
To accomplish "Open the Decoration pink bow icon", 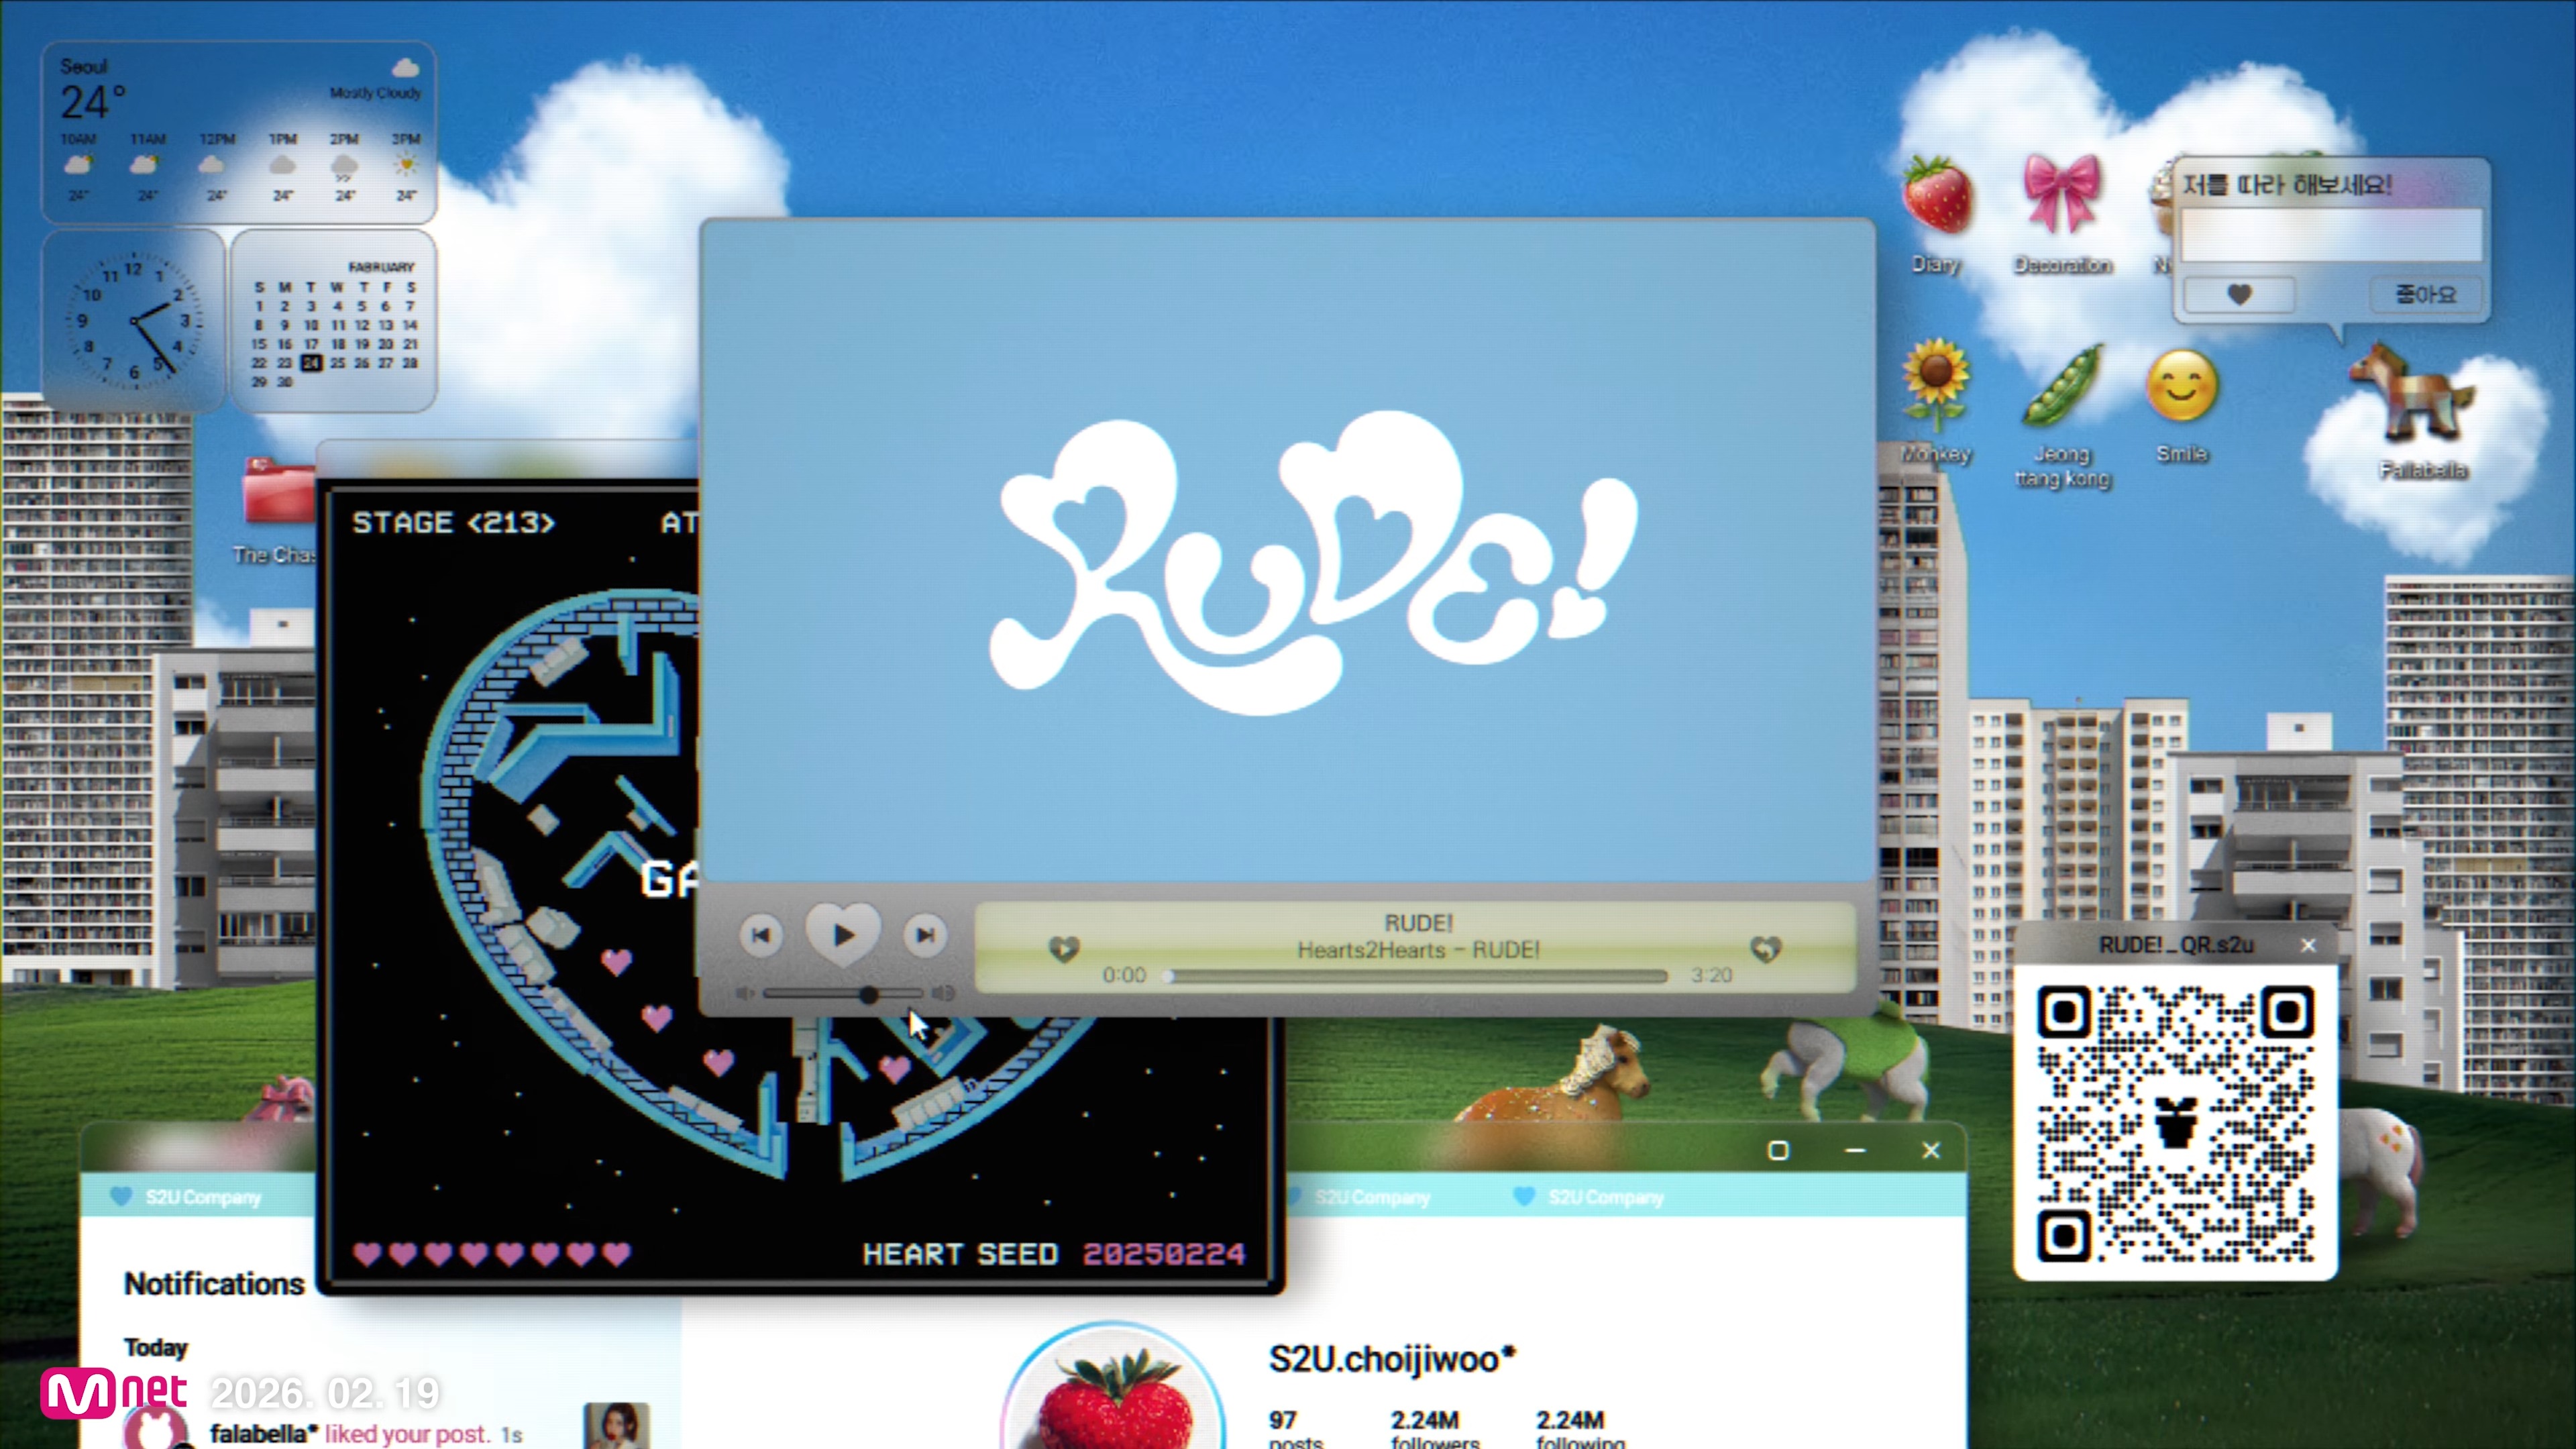I will [2061, 195].
